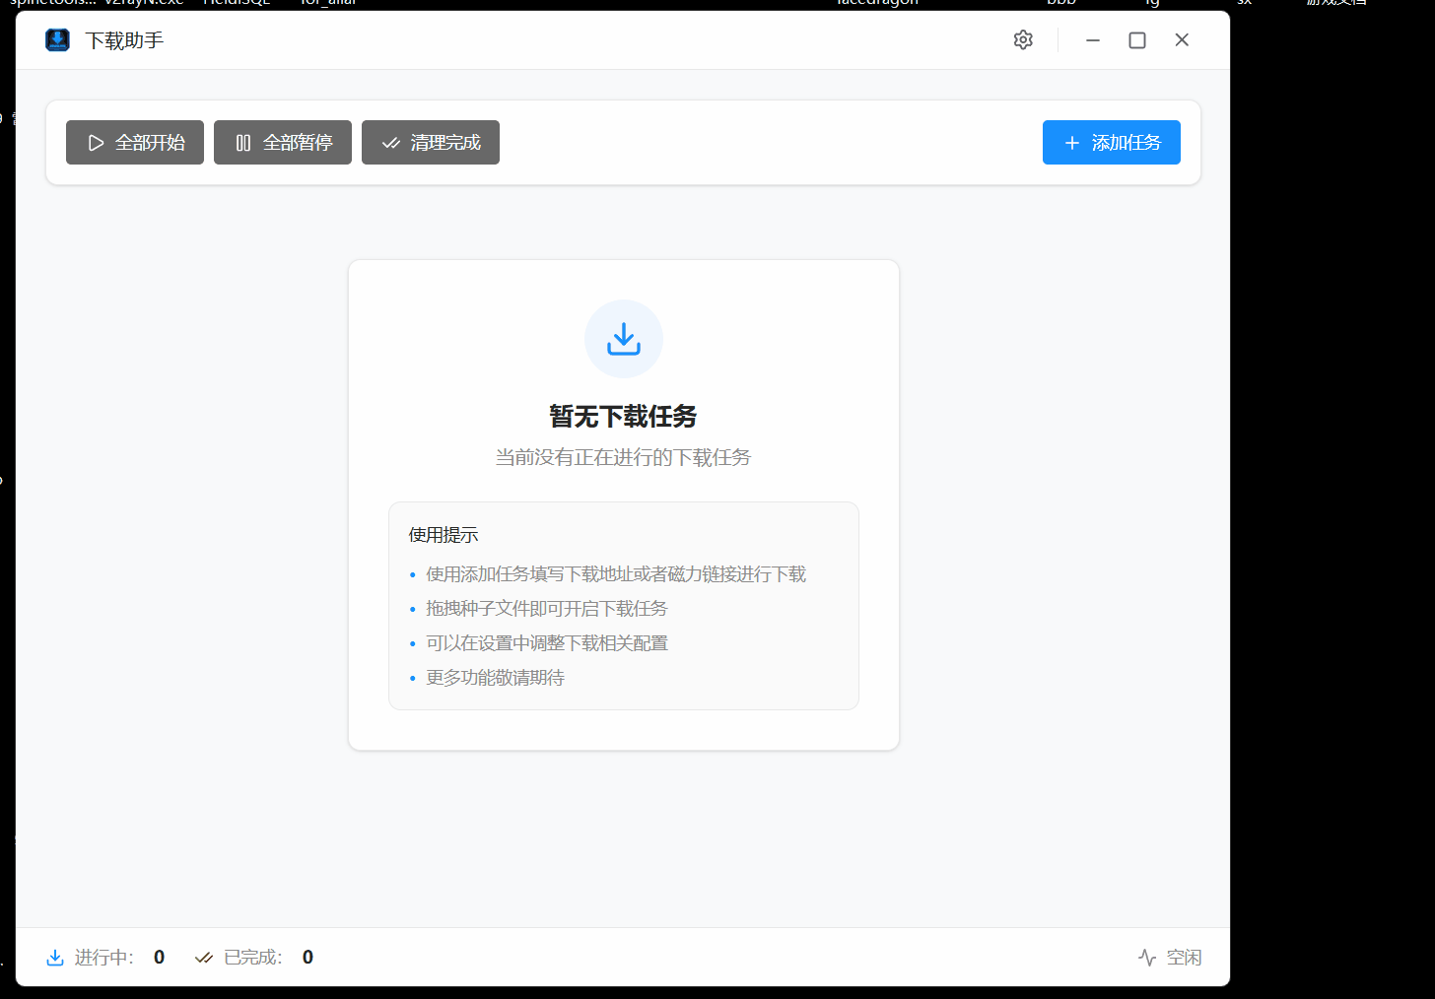Start all downloads with 全部开始
The image size is (1435, 999).
point(134,142)
